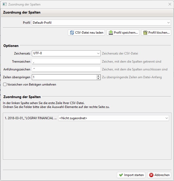Click the save icon on Profil speichern
Screen dimensions: 174x181
(111, 33)
